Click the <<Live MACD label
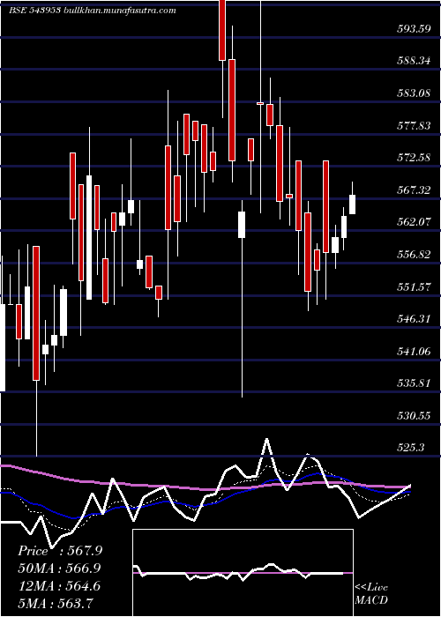Viewport: 441px width, 617px height. pos(371,594)
